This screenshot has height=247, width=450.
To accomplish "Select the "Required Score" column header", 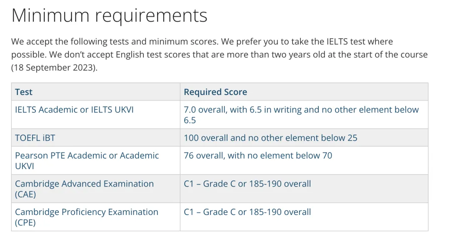I will point(215,92).
